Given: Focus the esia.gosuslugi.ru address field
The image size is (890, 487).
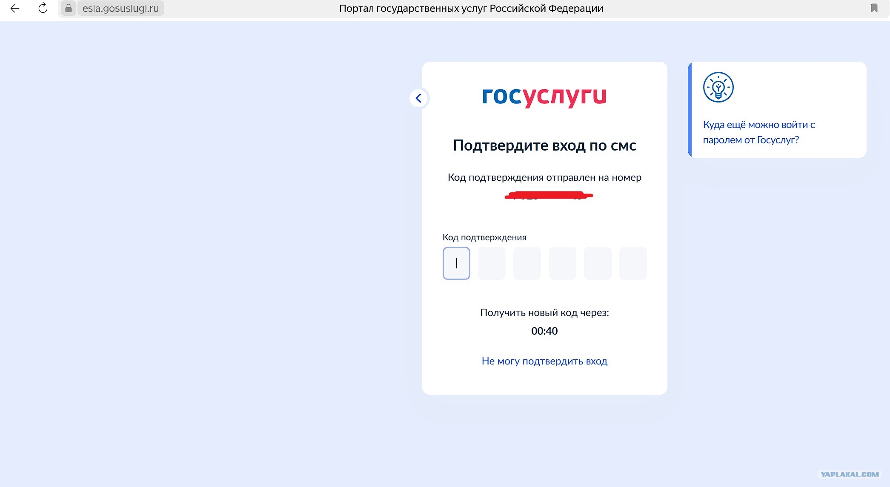Looking at the screenshot, I should [x=120, y=9].
